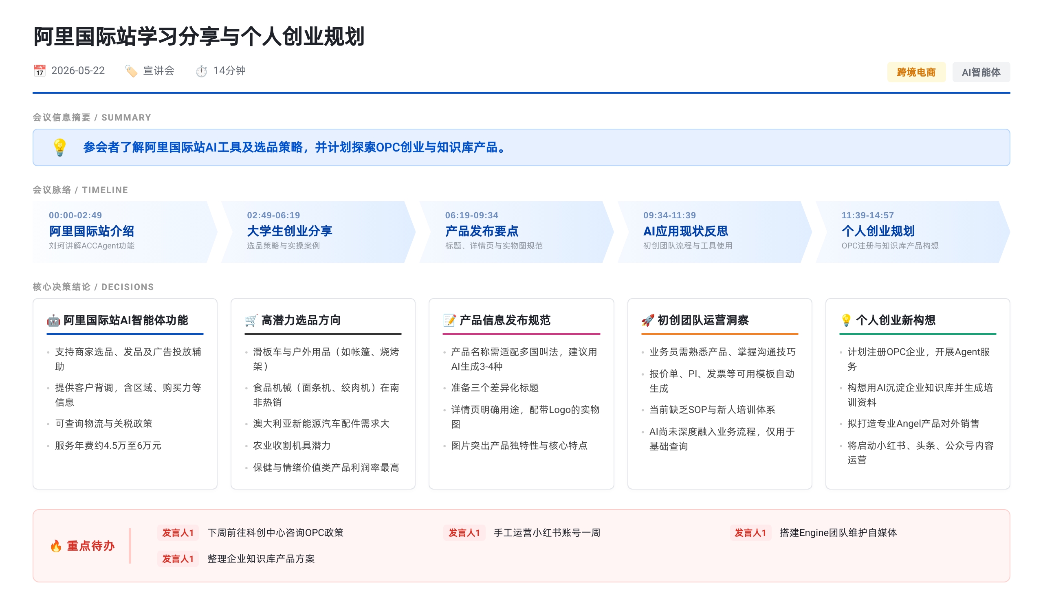Click the todo 整理企业知识库产品方案

click(261, 559)
